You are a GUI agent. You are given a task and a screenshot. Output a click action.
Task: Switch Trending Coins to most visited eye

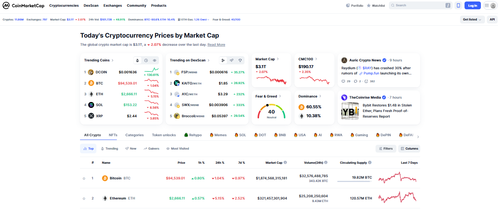tap(155, 60)
